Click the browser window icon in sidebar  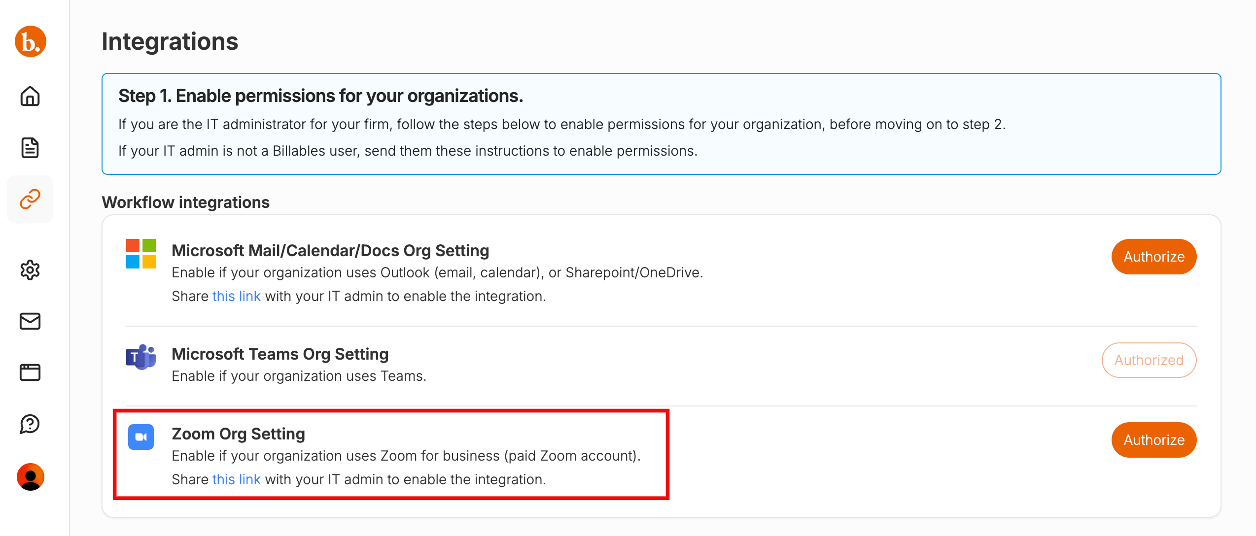coord(30,372)
